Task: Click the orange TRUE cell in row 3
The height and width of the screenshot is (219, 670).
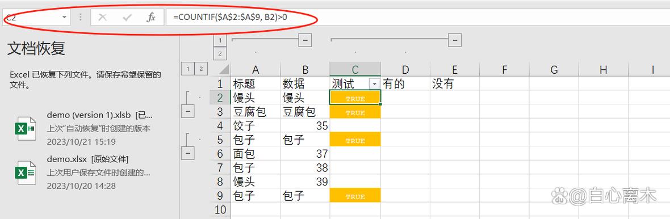Action: pos(355,112)
